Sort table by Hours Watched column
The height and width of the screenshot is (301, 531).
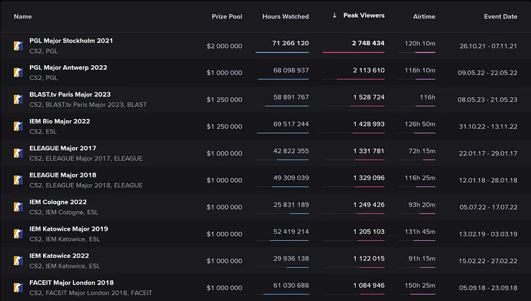[x=285, y=16]
